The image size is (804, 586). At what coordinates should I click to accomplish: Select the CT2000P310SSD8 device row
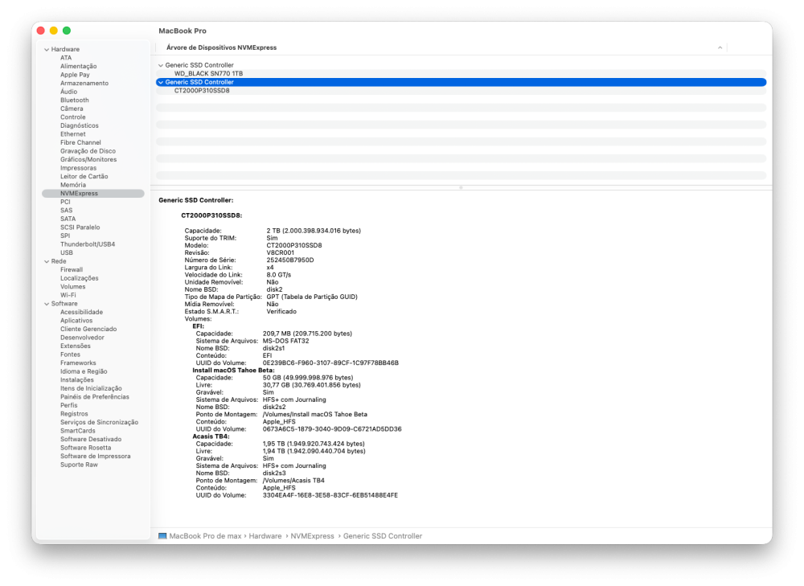[202, 91]
